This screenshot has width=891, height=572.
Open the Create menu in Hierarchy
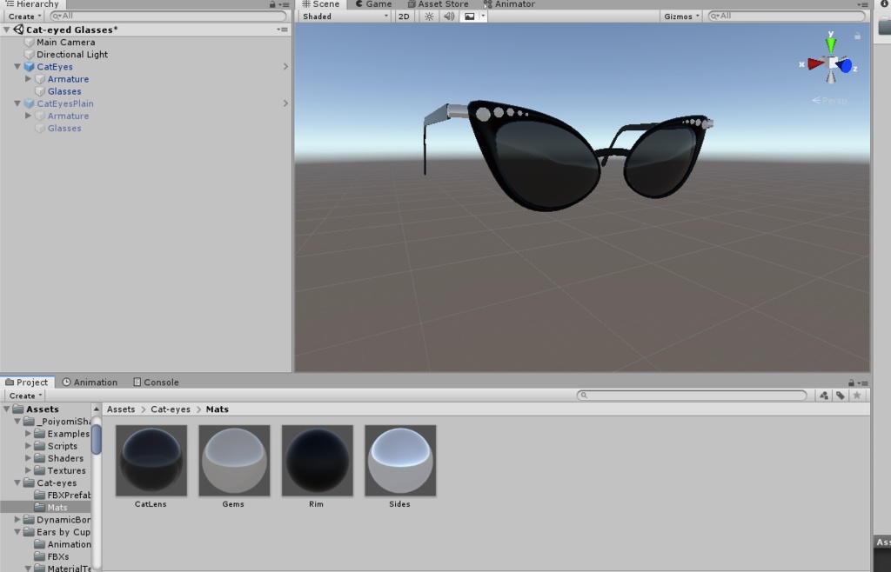point(23,16)
